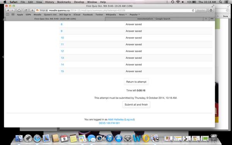Click the Reader button in address bar

(x=201, y=10)
